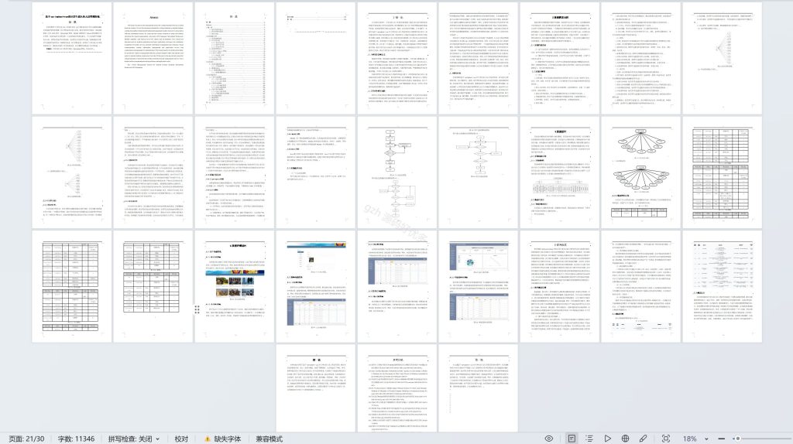Open reading mode play icon
The height and width of the screenshot is (444, 793).
[x=607, y=439]
